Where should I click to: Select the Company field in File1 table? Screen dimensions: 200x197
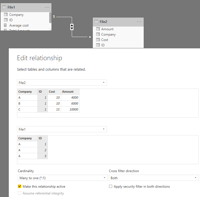point(16,15)
